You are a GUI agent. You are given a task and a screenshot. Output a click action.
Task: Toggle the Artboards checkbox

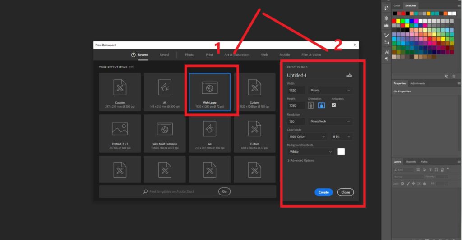pos(334,105)
